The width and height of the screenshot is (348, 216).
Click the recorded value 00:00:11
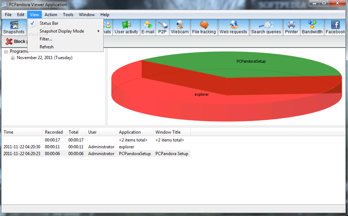[x=53, y=147]
